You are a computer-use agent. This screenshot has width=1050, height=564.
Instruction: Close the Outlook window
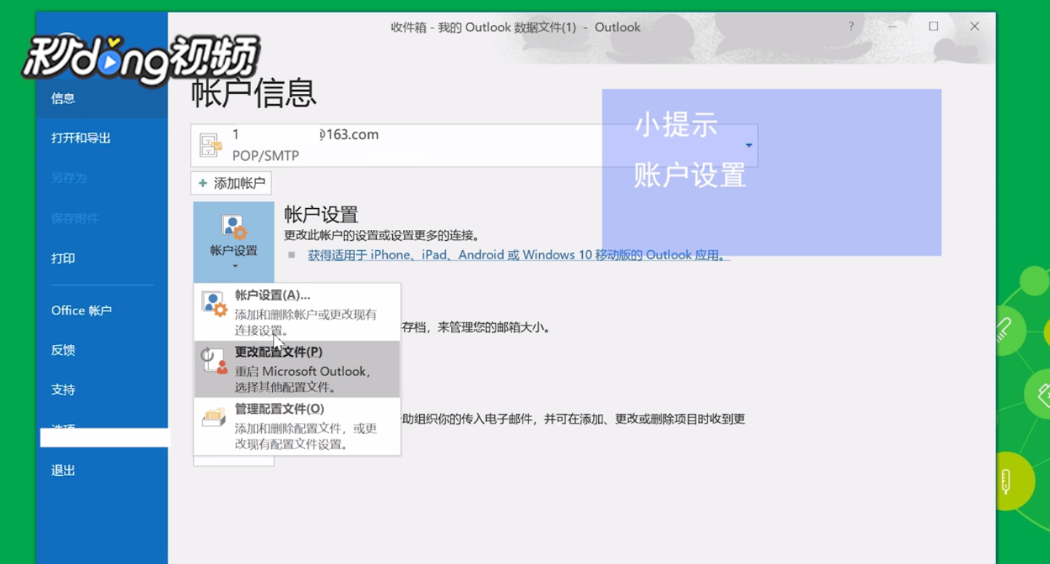tap(974, 27)
